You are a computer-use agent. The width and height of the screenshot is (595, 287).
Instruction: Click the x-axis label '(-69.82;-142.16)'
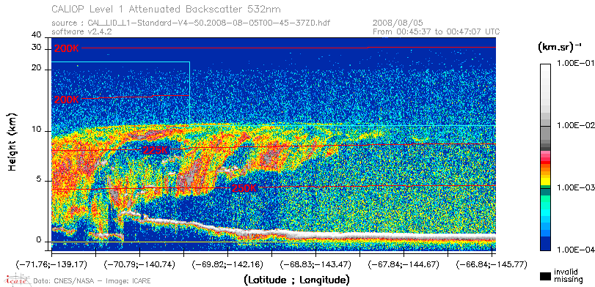(x=227, y=264)
